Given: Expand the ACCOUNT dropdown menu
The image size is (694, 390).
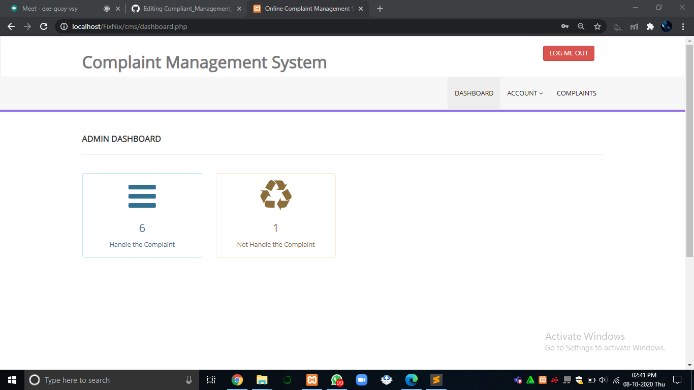Looking at the screenshot, I should pos(525,93).
